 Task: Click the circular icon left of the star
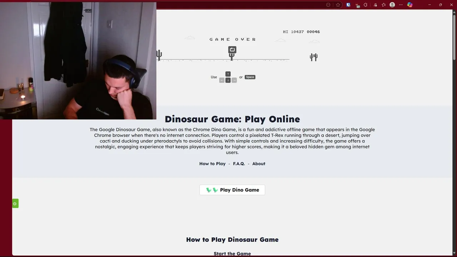tap(328, 5)
